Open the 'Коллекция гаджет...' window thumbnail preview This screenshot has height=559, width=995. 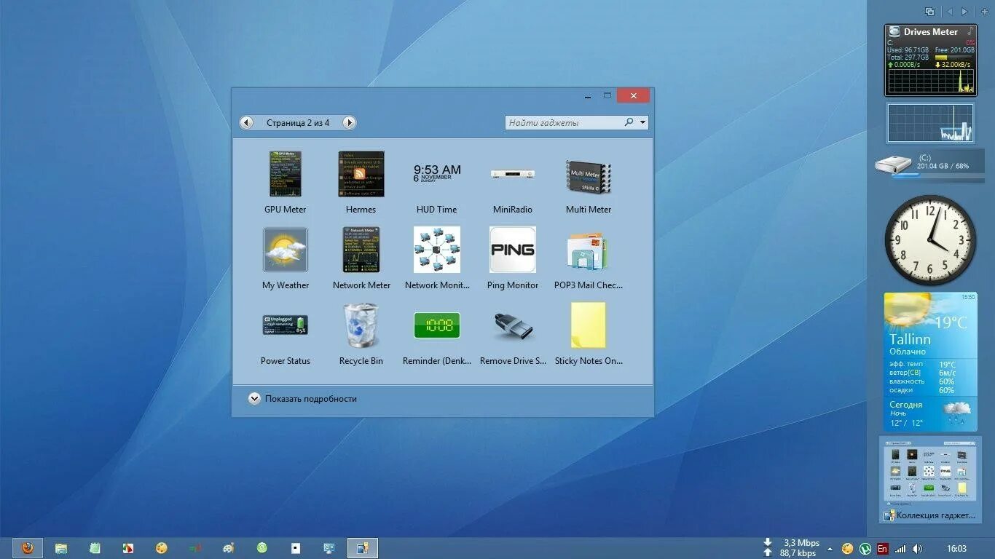pos(930,480)
